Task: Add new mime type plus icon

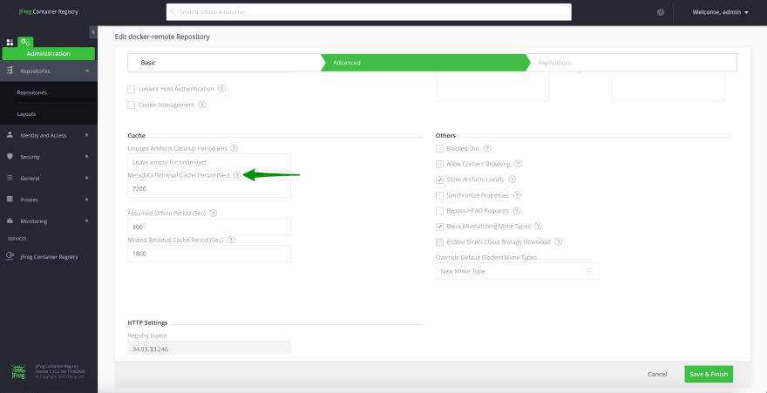Action: point(589,271)
